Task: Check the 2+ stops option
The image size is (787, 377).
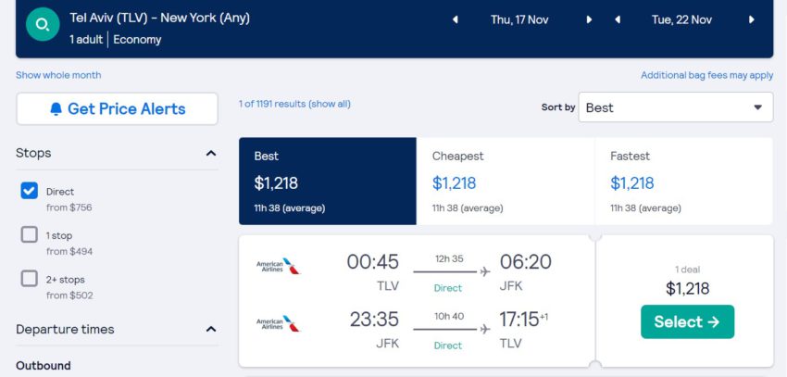Action: pos(29,278)
